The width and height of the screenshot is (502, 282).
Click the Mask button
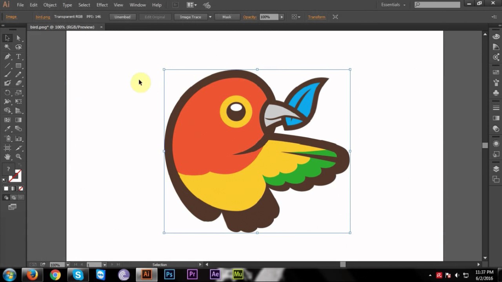227,17
